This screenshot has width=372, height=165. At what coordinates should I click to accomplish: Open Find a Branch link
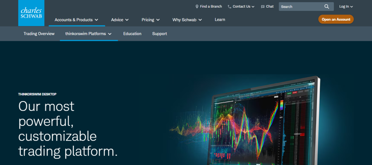(211, 7)
